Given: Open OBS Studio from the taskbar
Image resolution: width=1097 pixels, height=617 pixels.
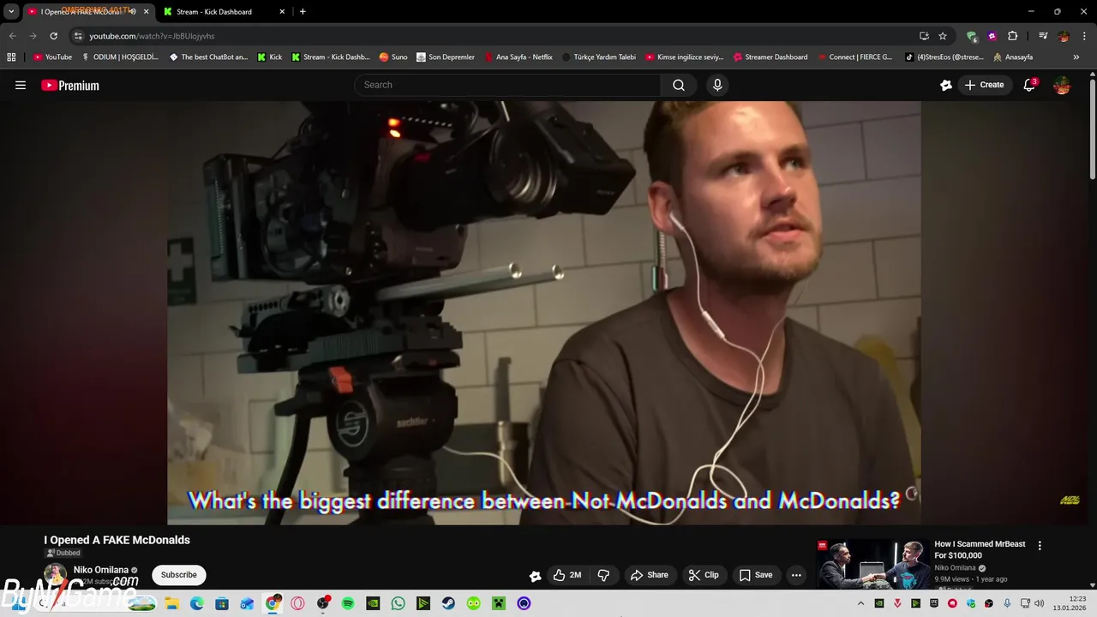Looking at the screenshot, I should click(x=322, y=603).
